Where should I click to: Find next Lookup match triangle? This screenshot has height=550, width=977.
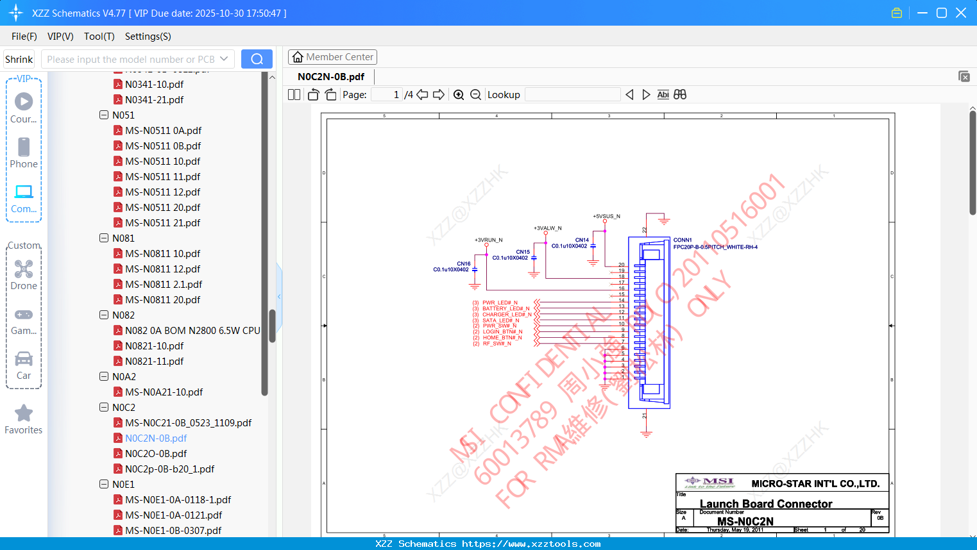646,95
